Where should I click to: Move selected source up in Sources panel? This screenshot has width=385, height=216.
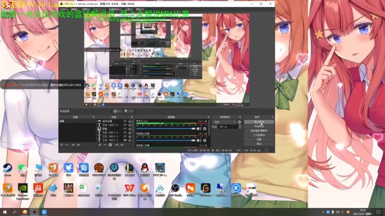click(116, 145)
